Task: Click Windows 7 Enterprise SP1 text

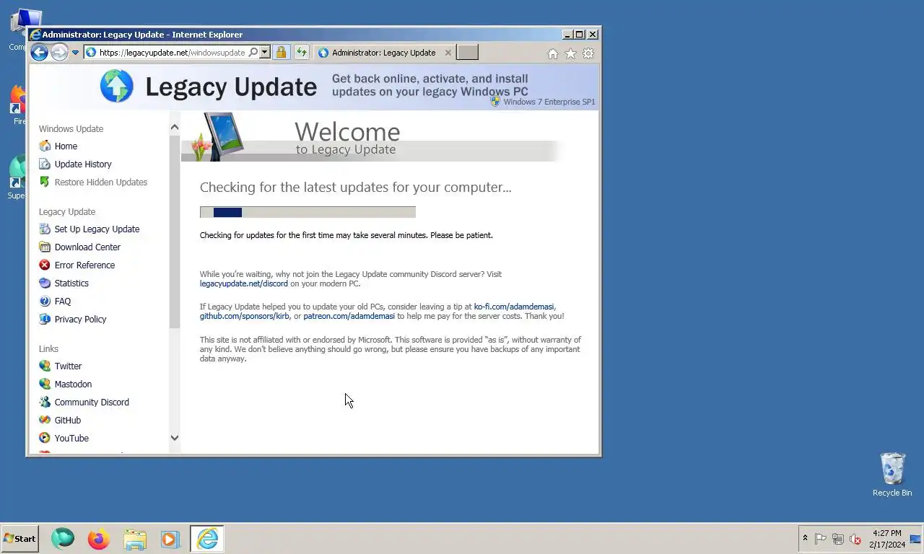Action: pyautogui.click(x=549, y=102)
